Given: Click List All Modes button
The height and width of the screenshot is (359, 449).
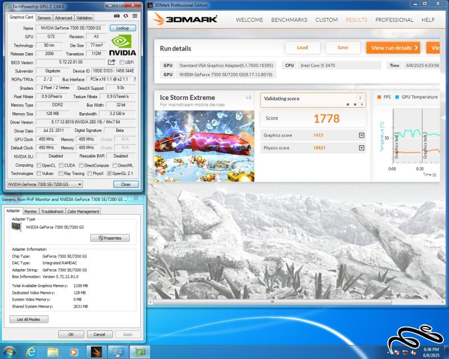Looking at the screenshot, I should pos(29,319).
